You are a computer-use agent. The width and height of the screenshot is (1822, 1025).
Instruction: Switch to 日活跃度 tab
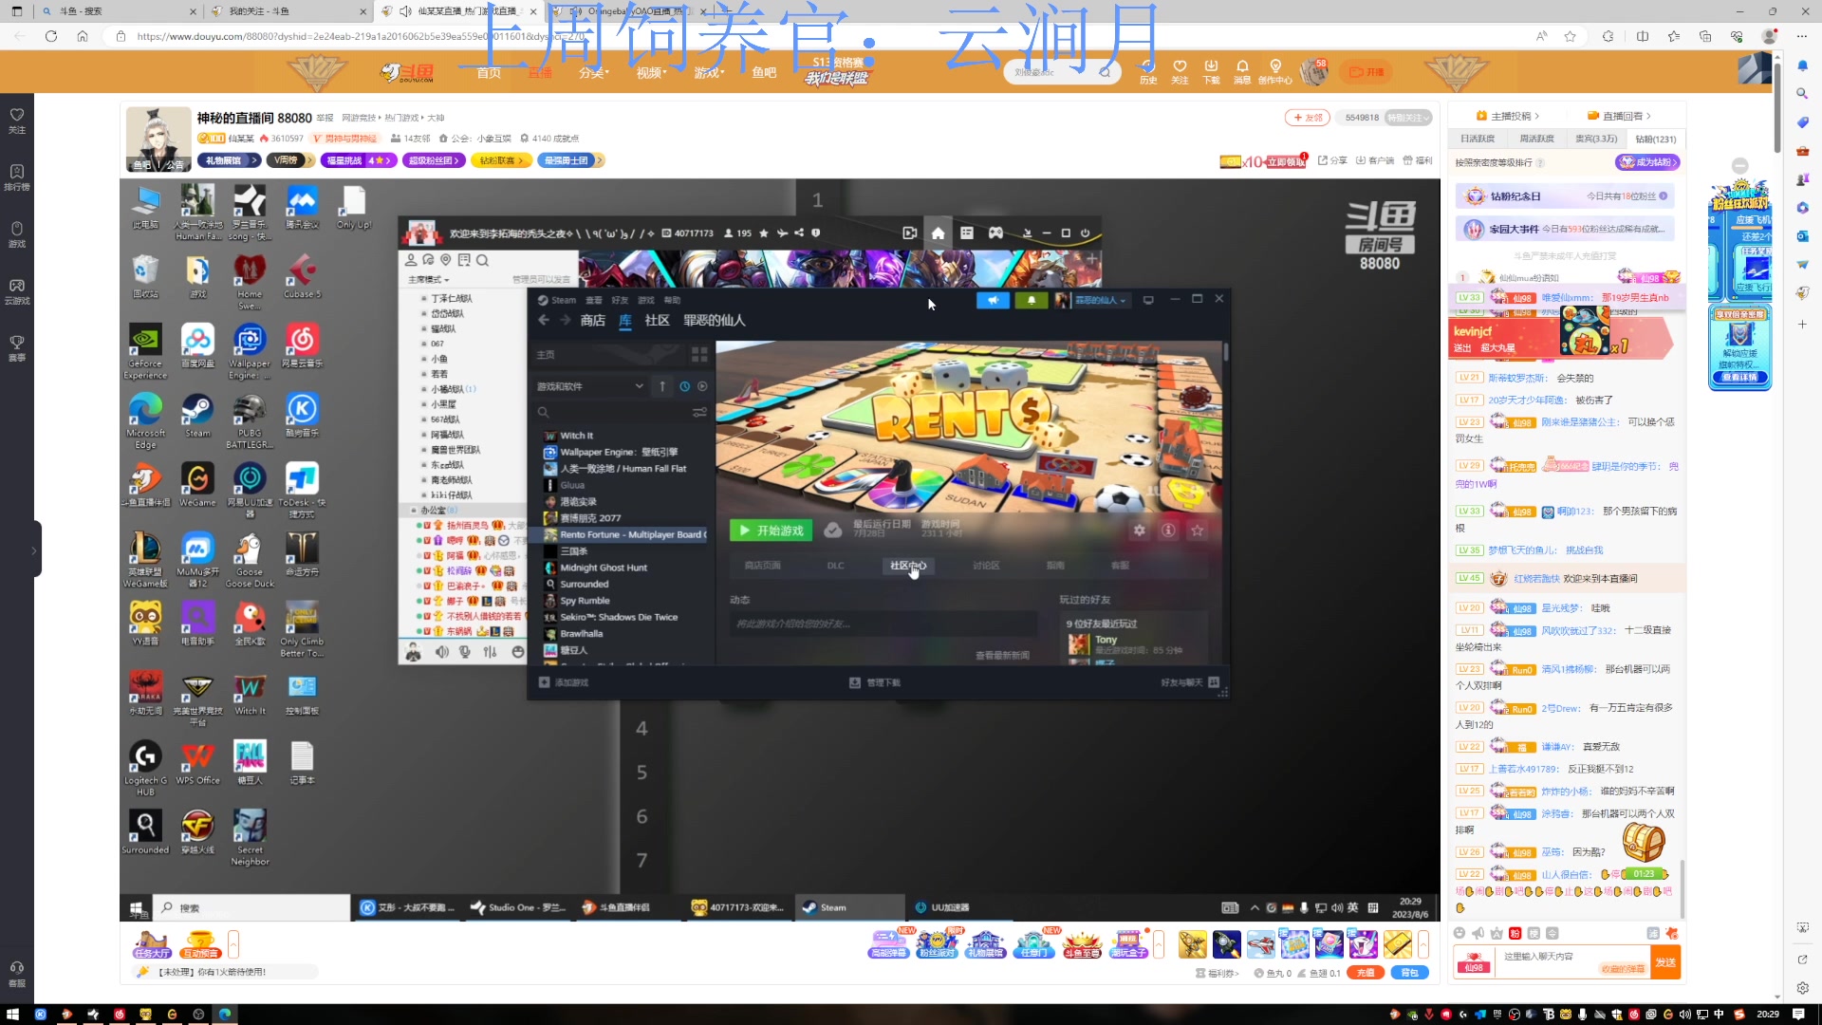click(1478, 139)
